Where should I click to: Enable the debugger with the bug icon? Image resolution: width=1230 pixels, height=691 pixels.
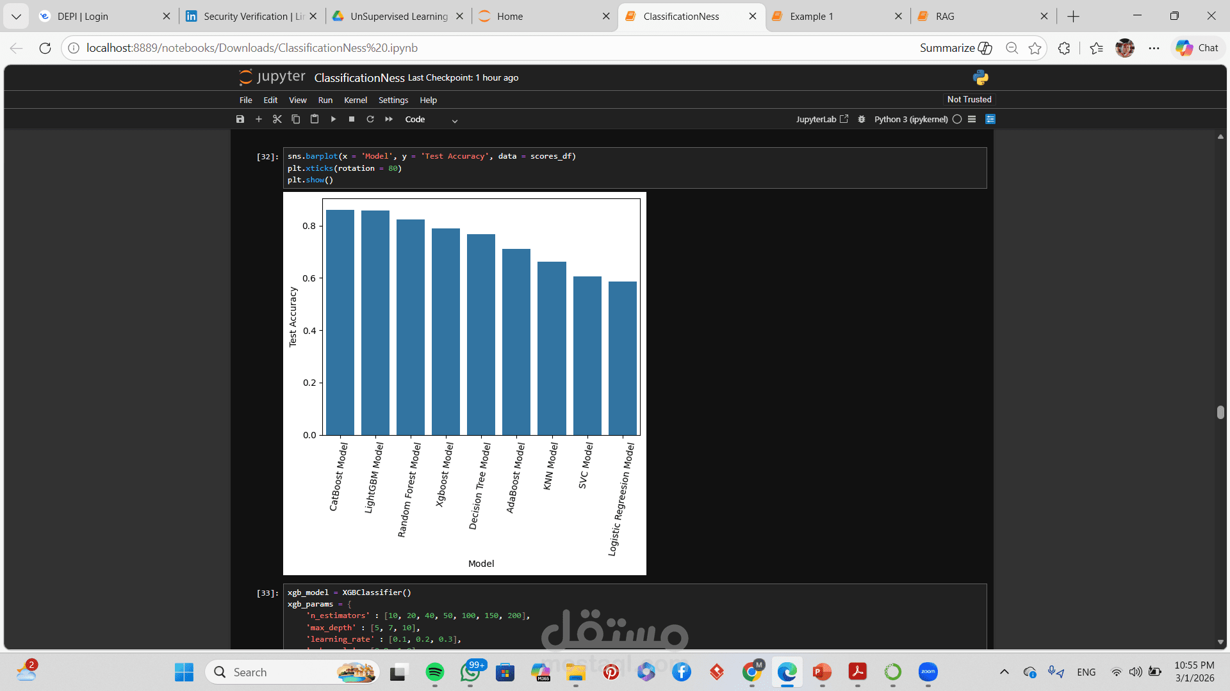coord(862,119)
